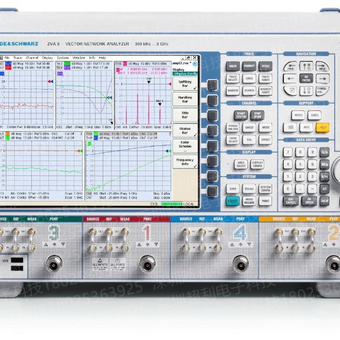Select the upper USB port
Screen dimensions: 340x340
17,260
